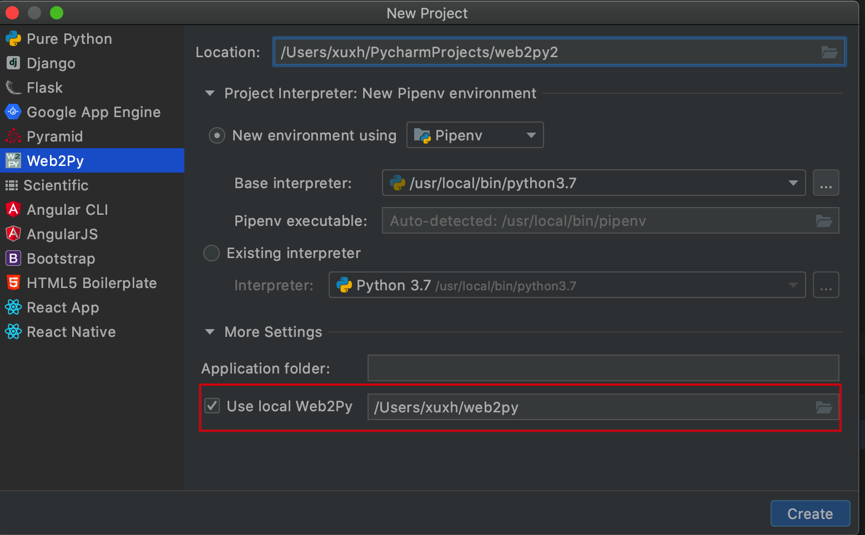The image size is (865, 535).
Task: Click the AngularJS shield icon
Action: [x=13, y=234]
